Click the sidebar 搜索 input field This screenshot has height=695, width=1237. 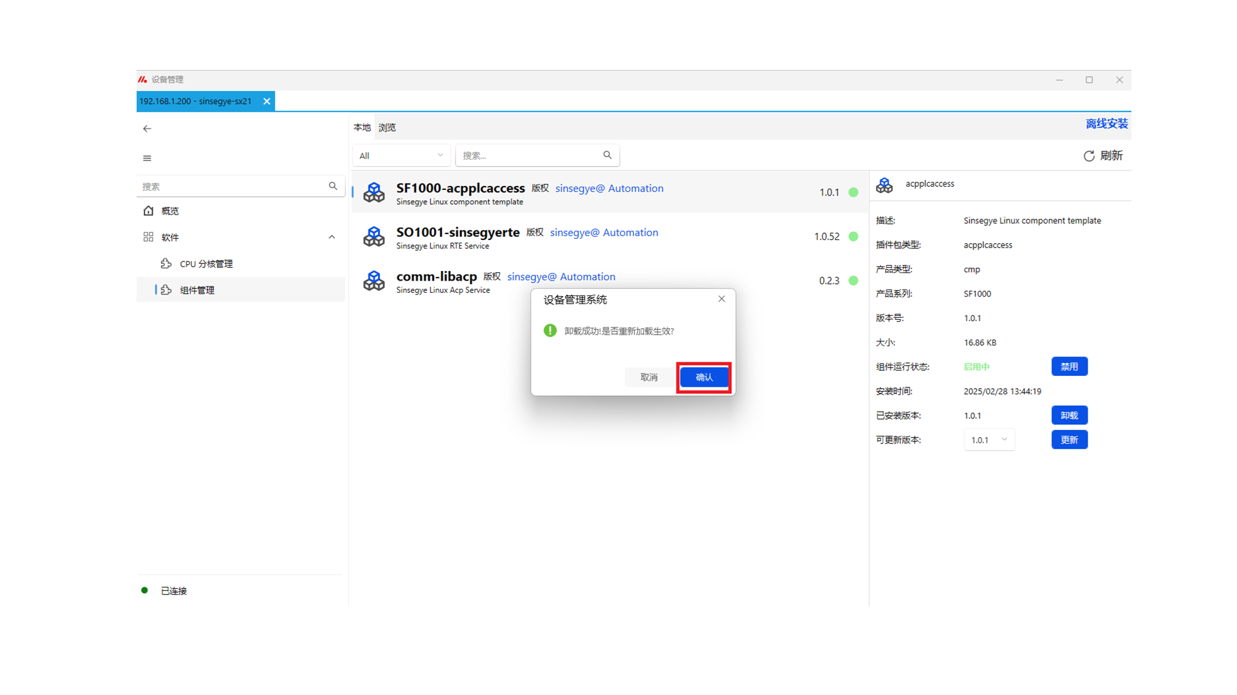(x=232, y=187)
